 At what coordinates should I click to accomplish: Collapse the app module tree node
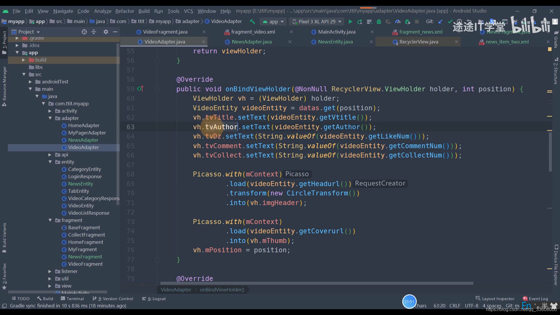17,52
